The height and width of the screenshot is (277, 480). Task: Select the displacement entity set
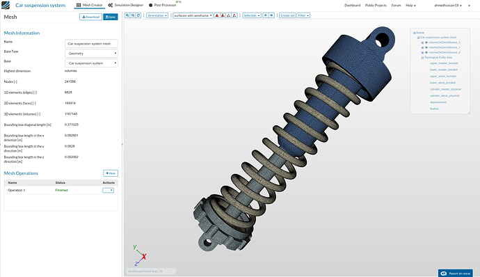click(438, 102)
